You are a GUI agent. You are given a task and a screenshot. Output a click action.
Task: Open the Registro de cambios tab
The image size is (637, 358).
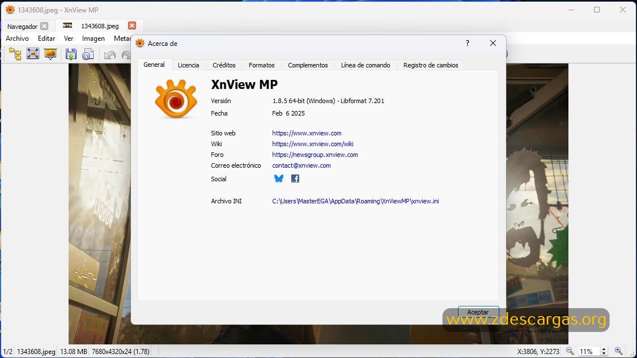[431, 65]
